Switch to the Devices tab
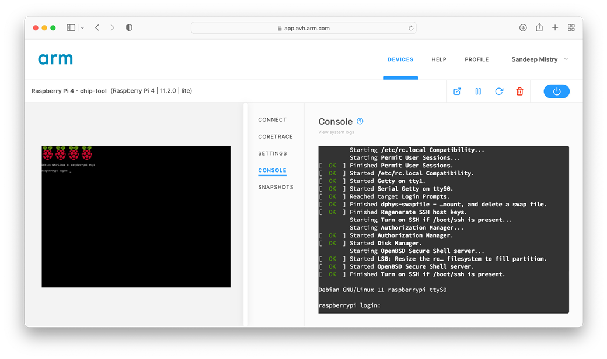Image resolution: width=607 pixels, height=359 pixels. click(400, 59)
